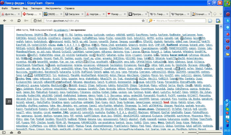Open user profile BadSeed
Viewport: 231px width, 135px height.
172,45
